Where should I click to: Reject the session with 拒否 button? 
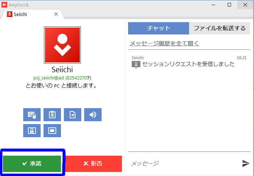pos(93,164)
